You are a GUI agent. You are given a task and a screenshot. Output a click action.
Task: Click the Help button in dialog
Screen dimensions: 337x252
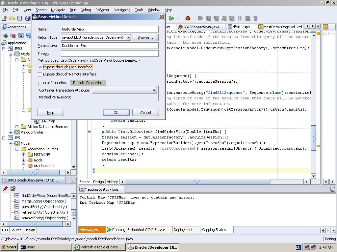click(51, 113)
